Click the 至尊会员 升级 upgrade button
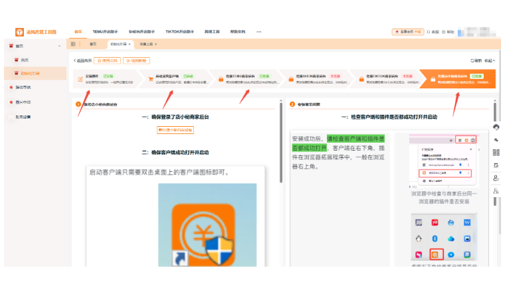Image resolution: width=505 pixels, height=292 pixels. (408, 32)
